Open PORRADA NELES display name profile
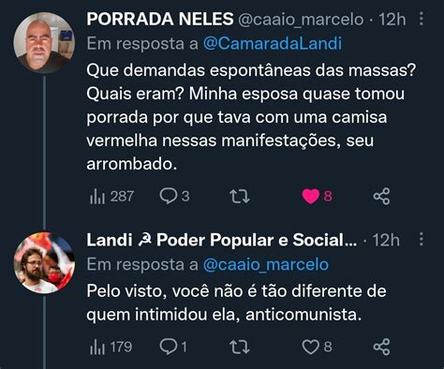The height and width of the screenshot is (369, 444). (160, 19)
